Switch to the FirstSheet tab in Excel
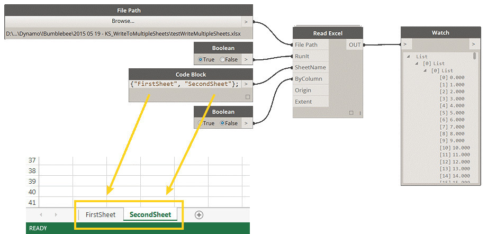This screenshot has width=487, height=234. 101,215
